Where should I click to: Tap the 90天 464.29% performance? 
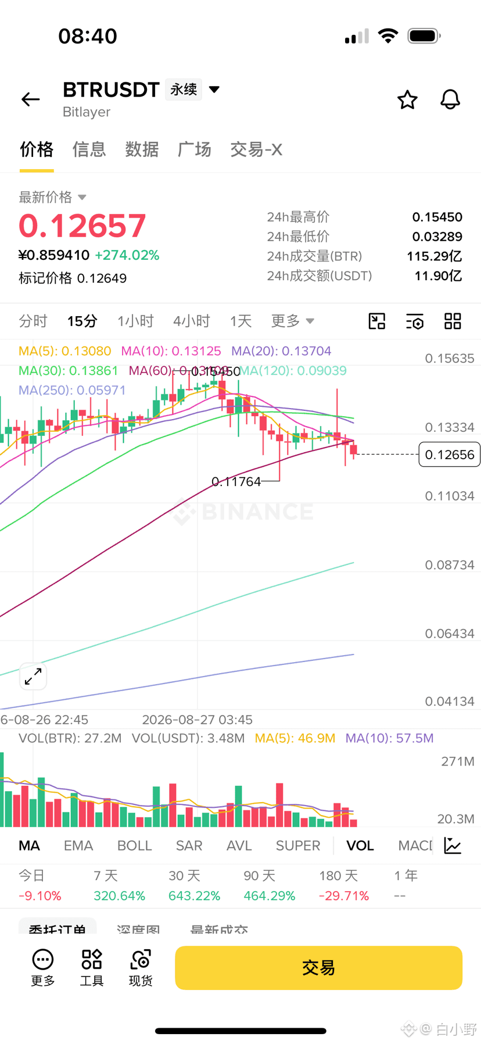269,886
